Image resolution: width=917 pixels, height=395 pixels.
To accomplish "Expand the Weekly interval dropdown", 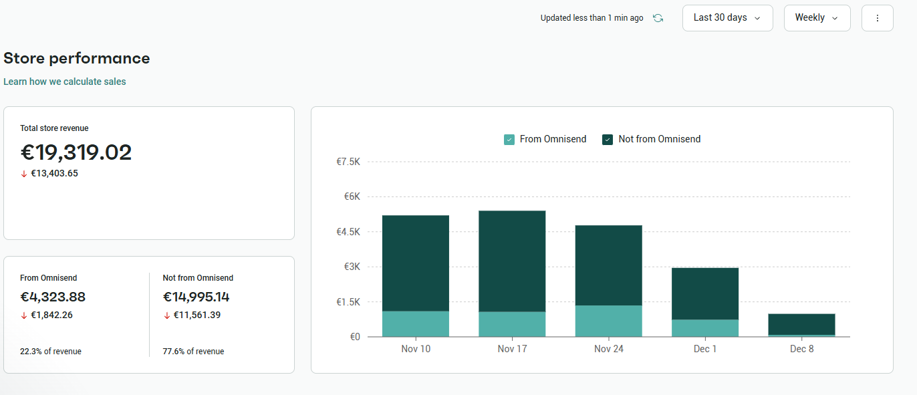I will pyautogui.click(x=817, y=18).
